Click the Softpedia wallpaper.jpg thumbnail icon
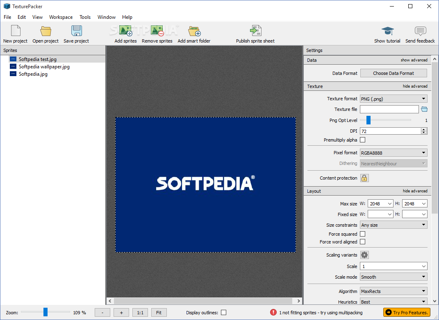 [x=13, y=67]
